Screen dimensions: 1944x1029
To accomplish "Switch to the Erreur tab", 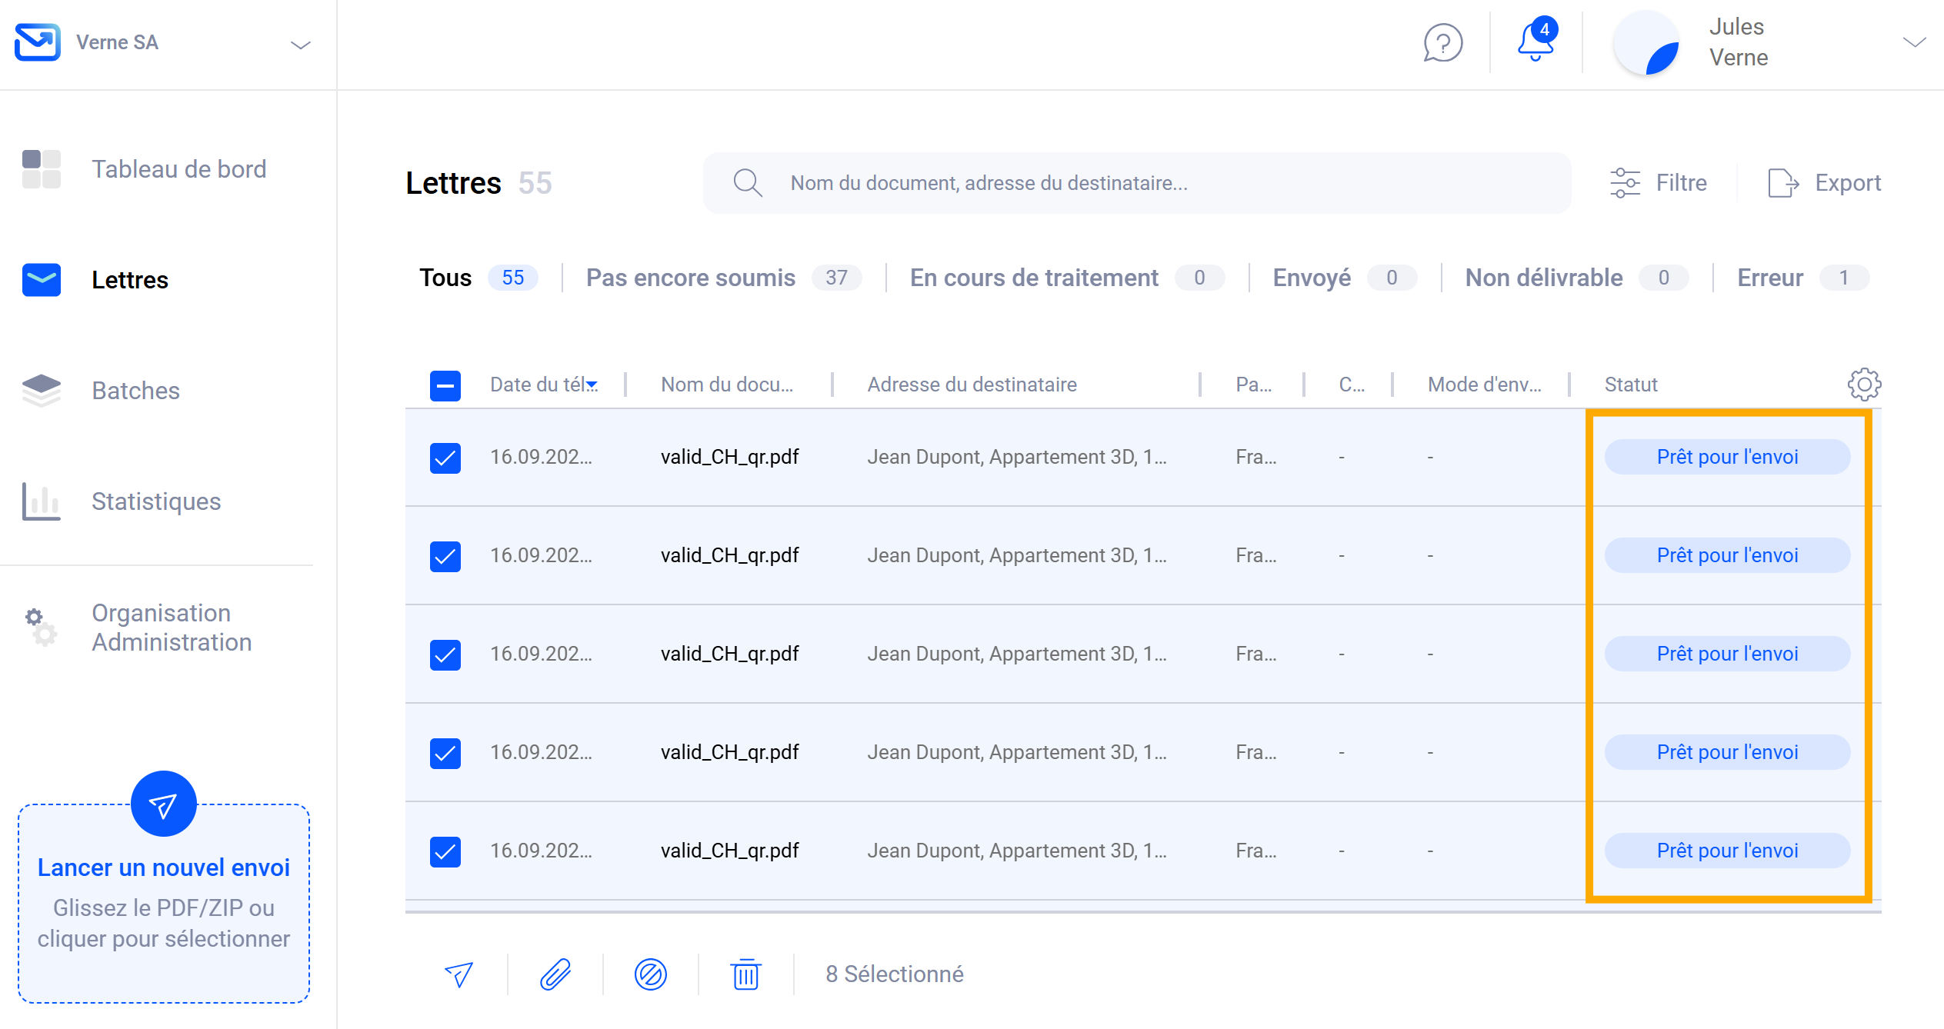I will coord(1770,278).
